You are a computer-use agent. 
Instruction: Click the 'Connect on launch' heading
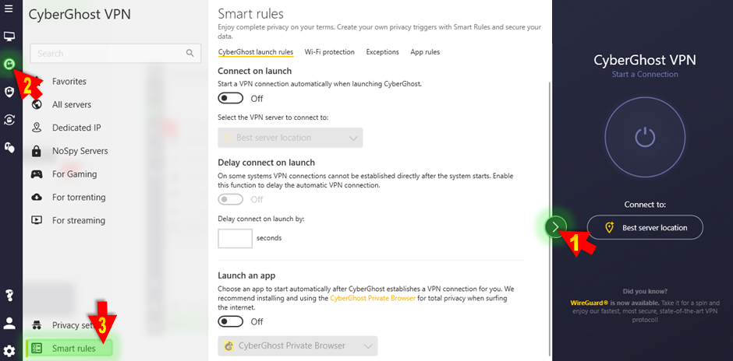point(255,72)
